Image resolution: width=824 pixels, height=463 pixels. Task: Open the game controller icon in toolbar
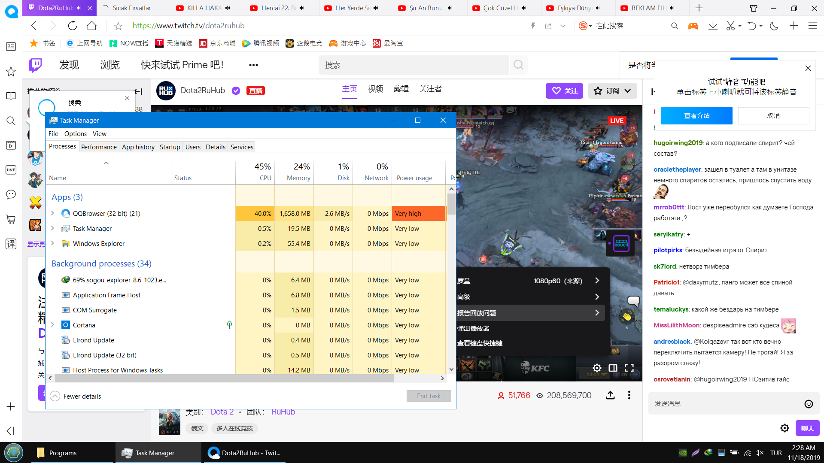693,26
